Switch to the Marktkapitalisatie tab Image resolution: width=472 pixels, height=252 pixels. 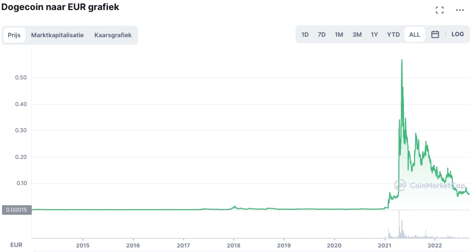tap(57, 35)
